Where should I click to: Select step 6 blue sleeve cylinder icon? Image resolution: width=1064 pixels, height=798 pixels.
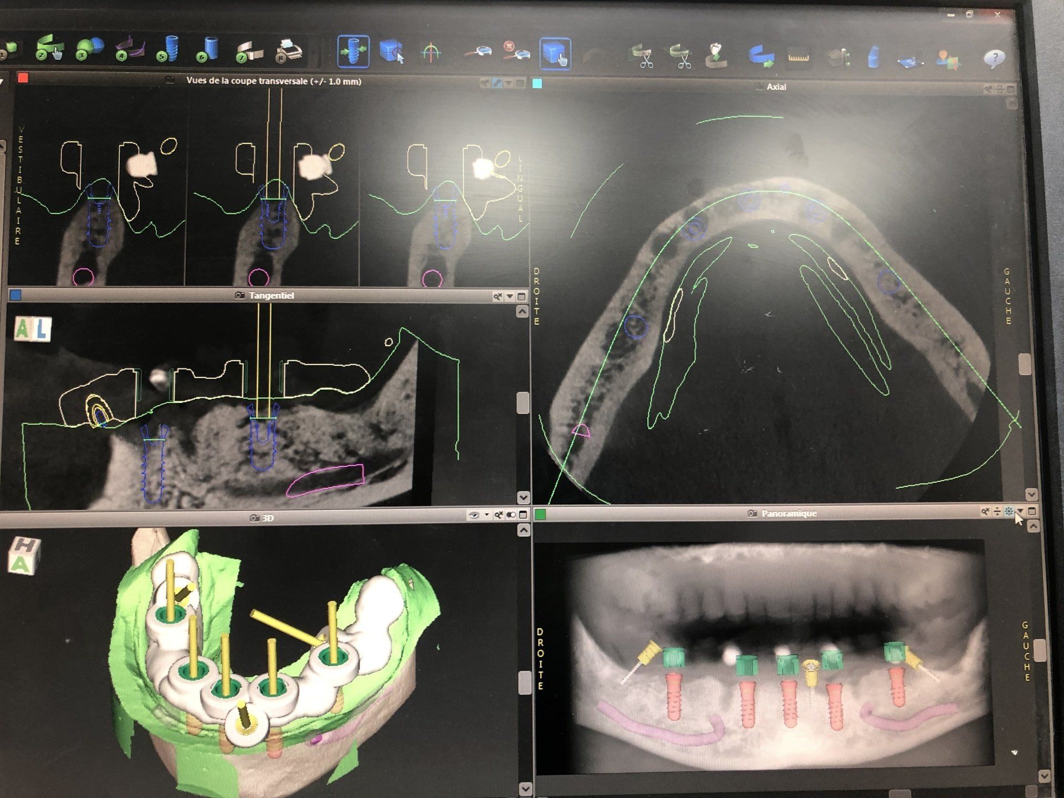(x=209, y=49)
